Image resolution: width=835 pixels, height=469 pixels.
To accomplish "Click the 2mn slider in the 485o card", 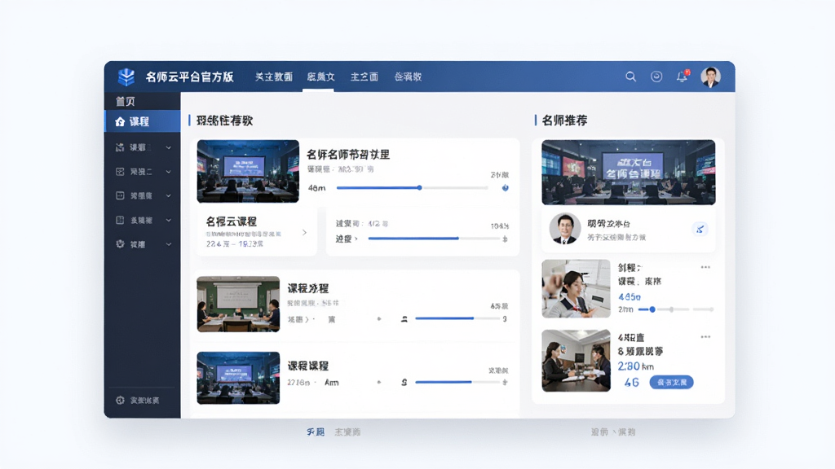I will pyautogui.click(x=675, y=309).
